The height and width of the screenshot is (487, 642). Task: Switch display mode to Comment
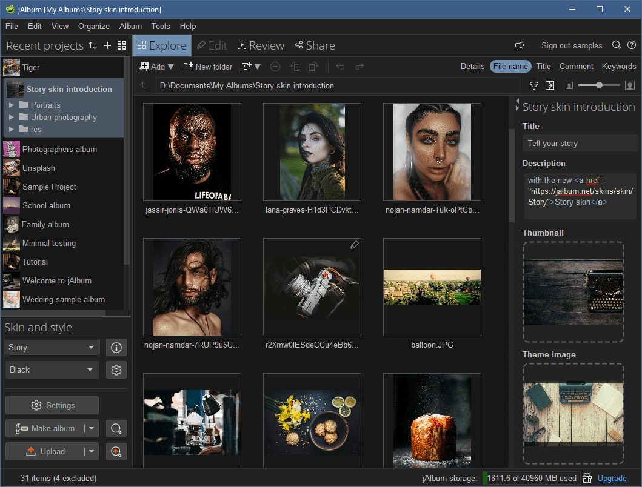pos(576,66)
